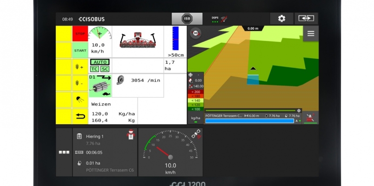Viewport: 374px width, 186px height.
Task: Tap 'PÖTTINGER Terrasem C6' in task panel
Action: click(x=110, y=170)
